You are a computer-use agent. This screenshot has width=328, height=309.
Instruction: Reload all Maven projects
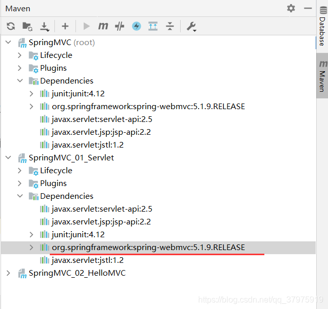11,26
